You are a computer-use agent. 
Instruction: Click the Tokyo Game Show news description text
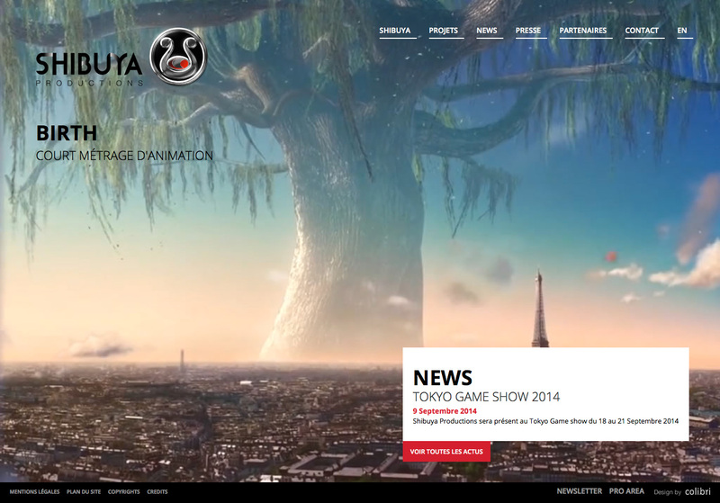(x=544, y=421)
